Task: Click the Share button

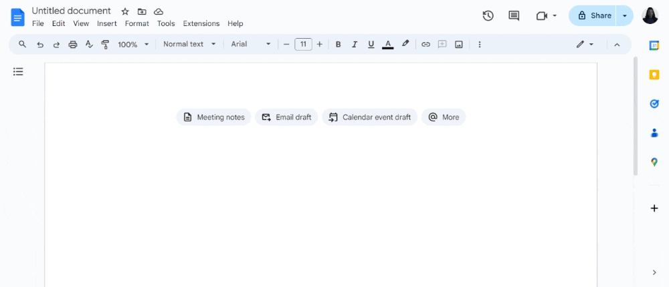Action: coord(593,16)
